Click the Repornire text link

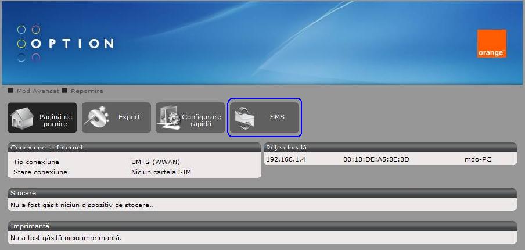[87, 91]
